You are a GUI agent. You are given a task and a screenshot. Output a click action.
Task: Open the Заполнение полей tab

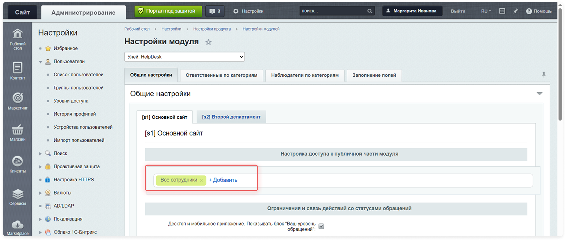pos(374,75)
